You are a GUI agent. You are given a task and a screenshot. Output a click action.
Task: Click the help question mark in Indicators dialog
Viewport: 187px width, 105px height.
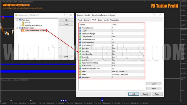64,16
